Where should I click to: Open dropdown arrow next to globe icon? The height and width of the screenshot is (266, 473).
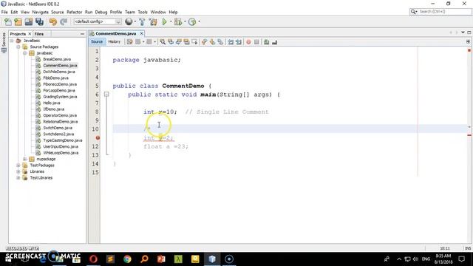[x=135, y=21]
